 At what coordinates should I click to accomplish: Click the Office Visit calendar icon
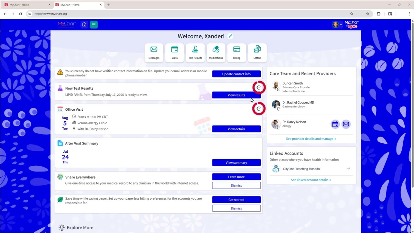point(60,109)
